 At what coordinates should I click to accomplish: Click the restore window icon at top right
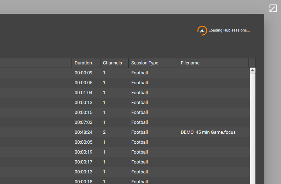tap(273, 8)
